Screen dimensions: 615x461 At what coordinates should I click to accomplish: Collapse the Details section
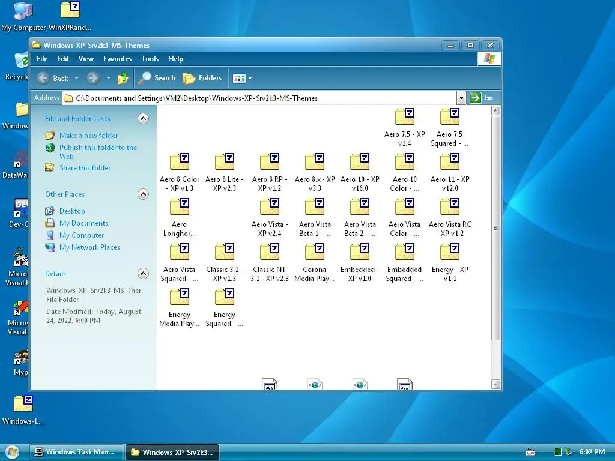click(143, 273)
